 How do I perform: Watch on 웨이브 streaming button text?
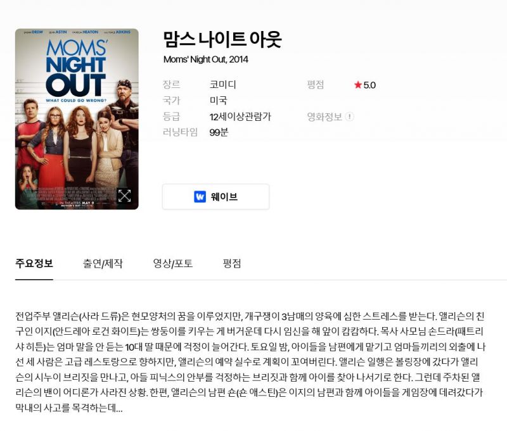pyautogui.click(x=224, y=197)
